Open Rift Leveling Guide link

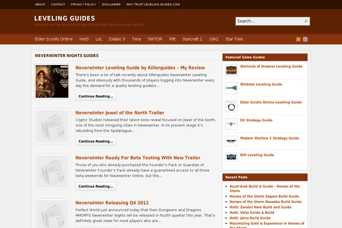257,155
